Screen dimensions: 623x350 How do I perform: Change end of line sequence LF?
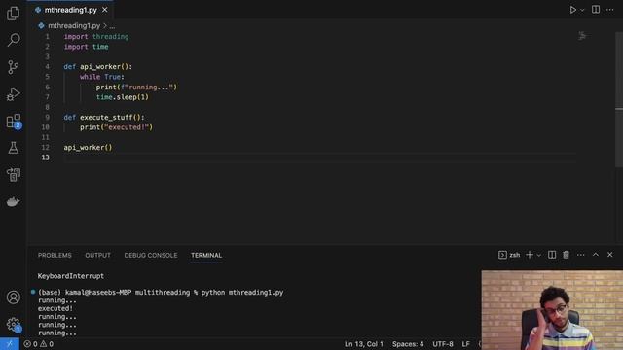pos(465,344)
